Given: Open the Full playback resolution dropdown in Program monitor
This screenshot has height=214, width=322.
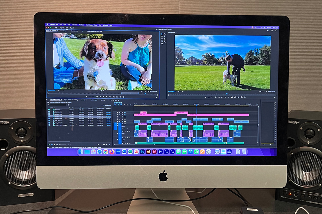Looking at the screenshot, I should click(x=261, y=92).
